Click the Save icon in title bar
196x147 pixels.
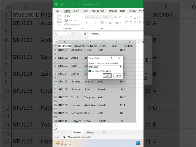point(62,4)
